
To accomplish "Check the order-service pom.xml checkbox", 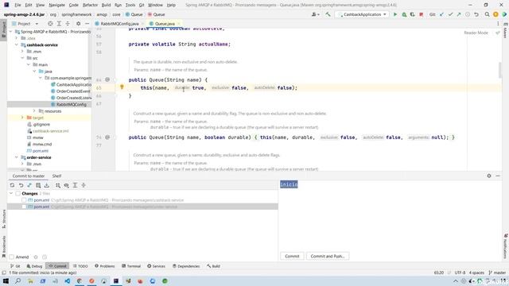I will (24, 207).
